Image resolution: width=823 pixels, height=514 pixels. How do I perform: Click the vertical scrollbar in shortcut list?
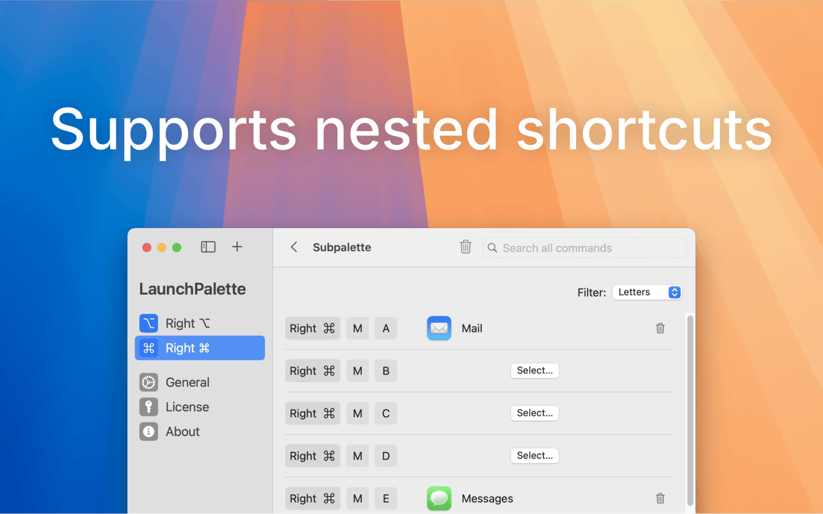tap(690, 409)
